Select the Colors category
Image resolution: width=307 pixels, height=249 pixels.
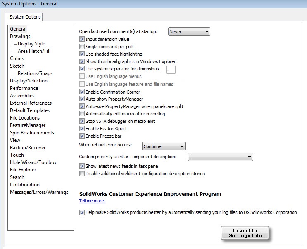pos(17,59)
